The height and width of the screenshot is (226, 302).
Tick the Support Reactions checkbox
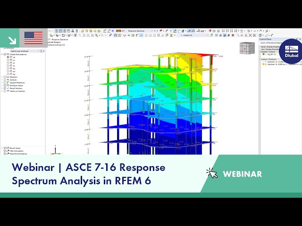coord(5,83)
